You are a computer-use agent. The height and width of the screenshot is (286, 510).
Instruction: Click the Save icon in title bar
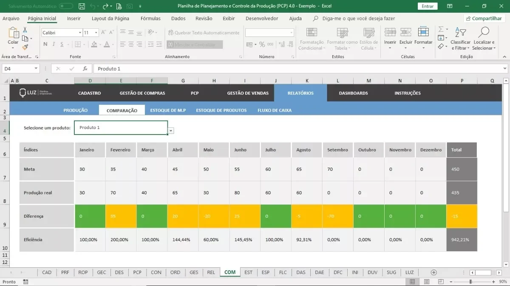pos(82,6)
